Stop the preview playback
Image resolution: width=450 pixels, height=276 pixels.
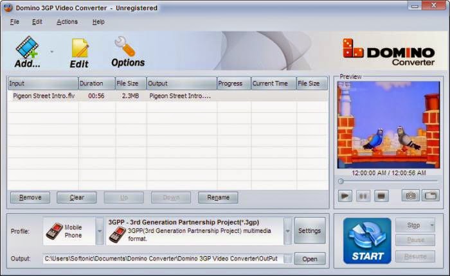pos(381,196)
